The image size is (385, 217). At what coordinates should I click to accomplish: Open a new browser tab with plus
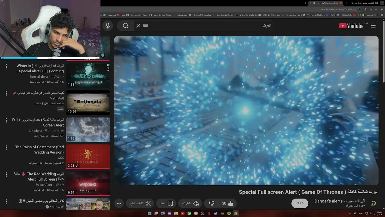pyautogui.click(x=305, y=3)
